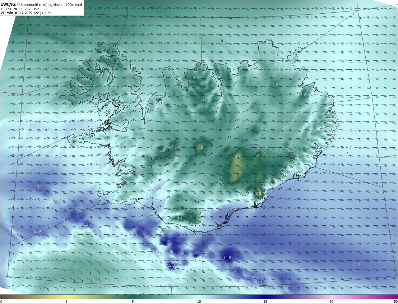Select valid time 'VT: Mán. 01.12.2025 12Z (+69 h)'
Screen dimensions: 398x304
point(26,13)
